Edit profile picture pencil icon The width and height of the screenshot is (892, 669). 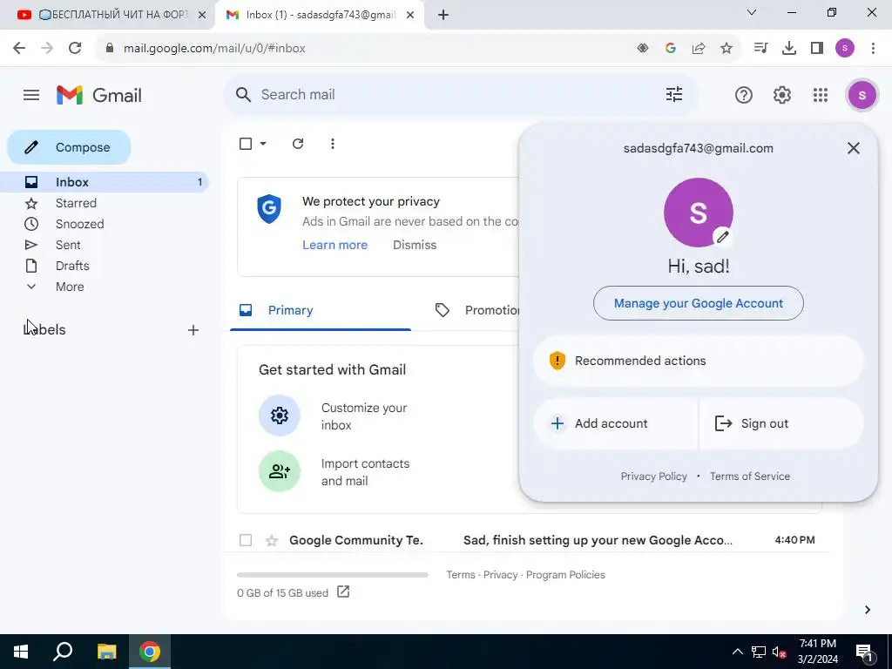(722, 237)
